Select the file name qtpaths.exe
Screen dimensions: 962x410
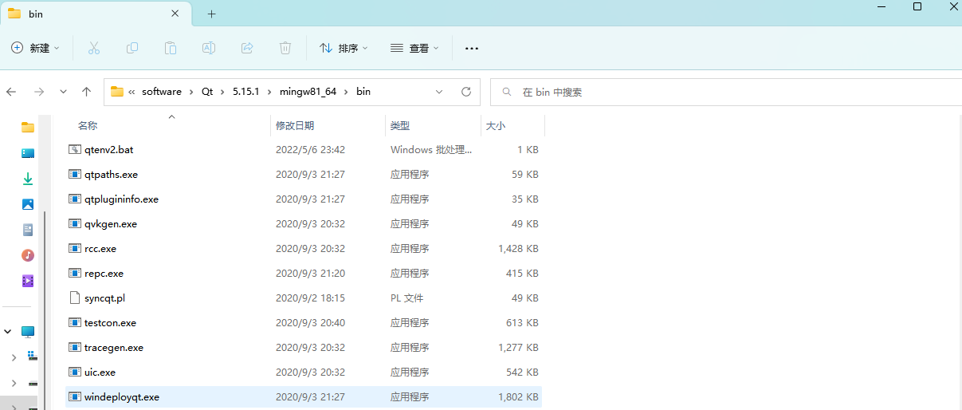coord(111,174)
